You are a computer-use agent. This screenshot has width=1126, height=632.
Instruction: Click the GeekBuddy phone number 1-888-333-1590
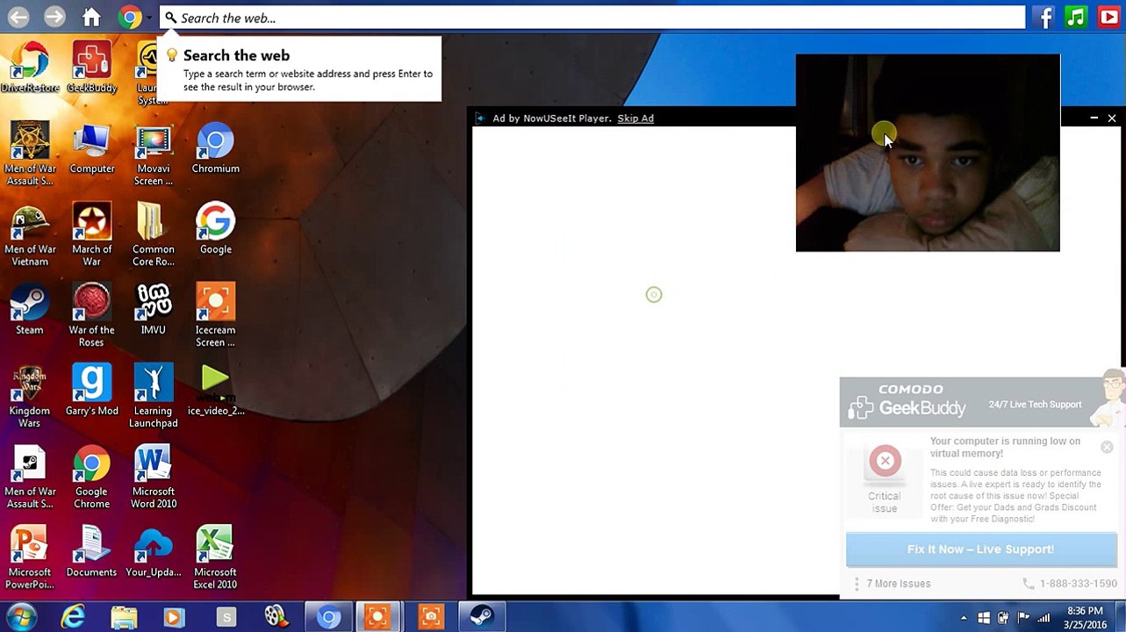click(x=1079, y=584)
